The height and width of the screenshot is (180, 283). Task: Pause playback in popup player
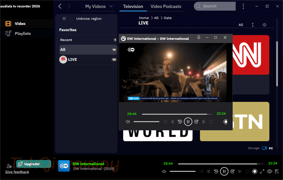pos(188,122)
